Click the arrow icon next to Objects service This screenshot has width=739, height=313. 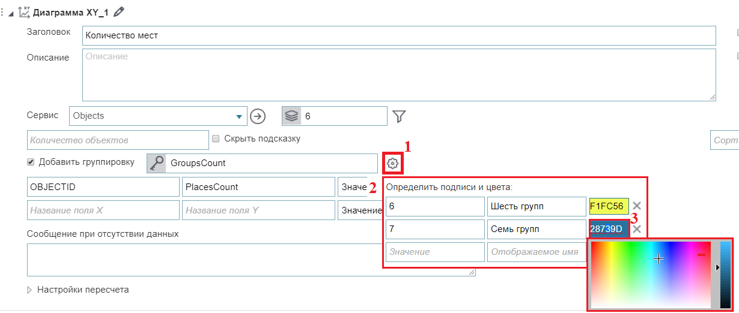pyautogui.click(x=258, y=116)
